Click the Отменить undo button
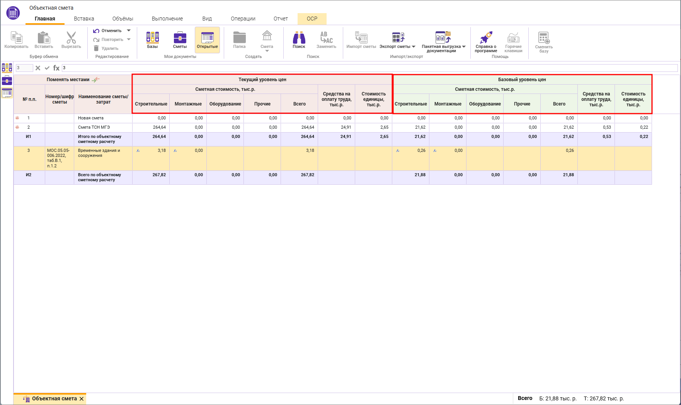Screen dimensions: 681x405 pyautogui.click(x=107, y=31)
